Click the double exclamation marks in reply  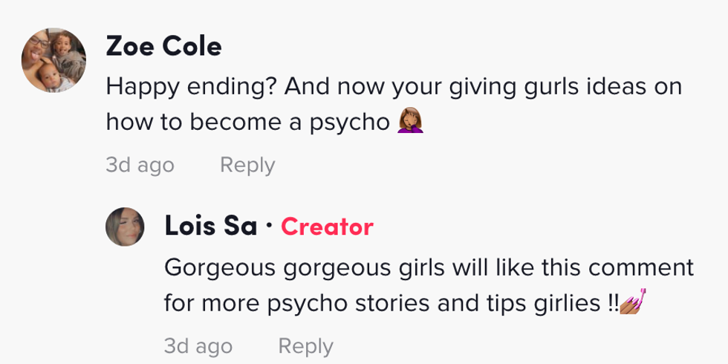tap(611, 303)
